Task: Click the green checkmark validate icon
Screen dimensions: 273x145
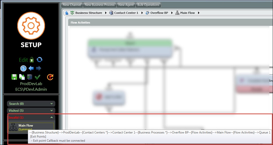Action: pos(38,77)
